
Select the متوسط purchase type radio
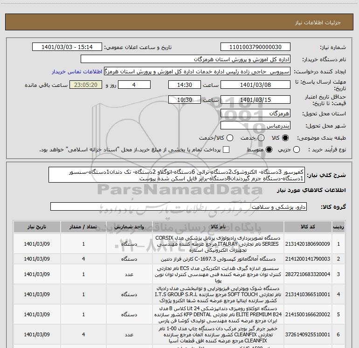pyautogui.click(x=269, y=149)
